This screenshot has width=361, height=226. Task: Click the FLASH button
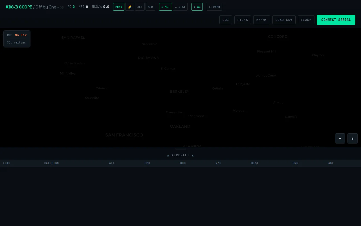tap(306, 20)
